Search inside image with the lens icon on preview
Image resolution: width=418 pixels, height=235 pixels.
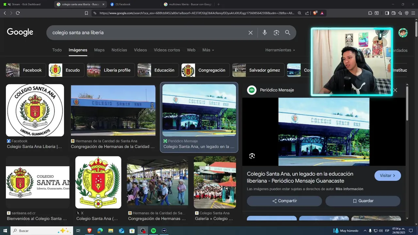pyautogui.click(x=252, y=156)
